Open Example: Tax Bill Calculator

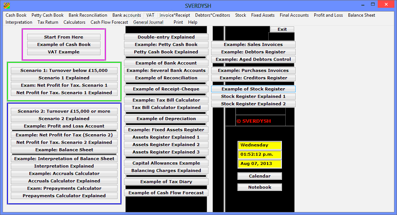pos(166,100)
